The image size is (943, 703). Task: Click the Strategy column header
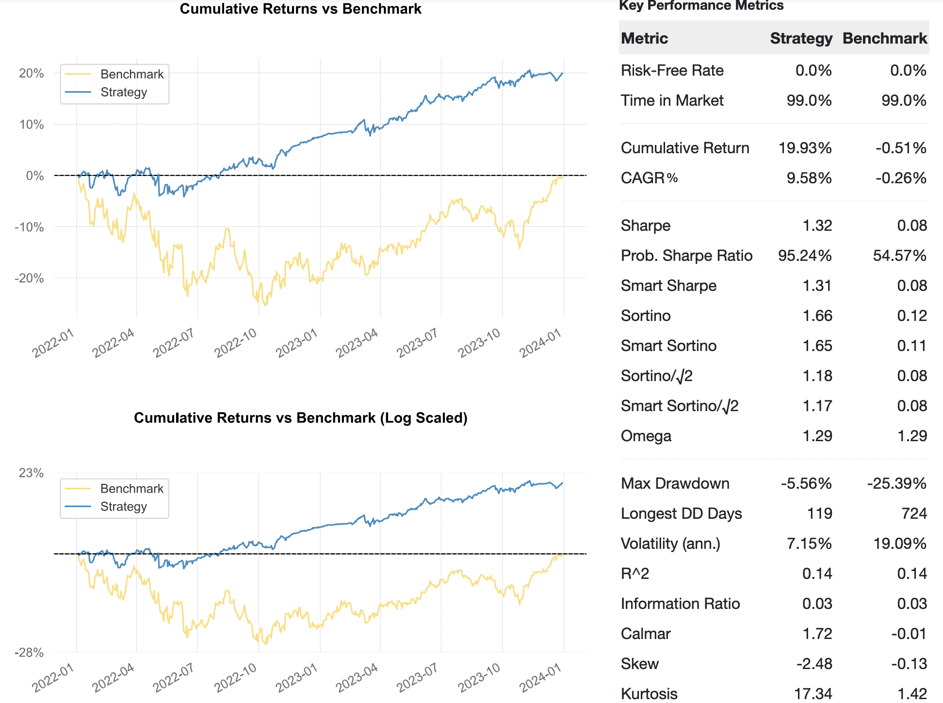[x=800, y=38]
